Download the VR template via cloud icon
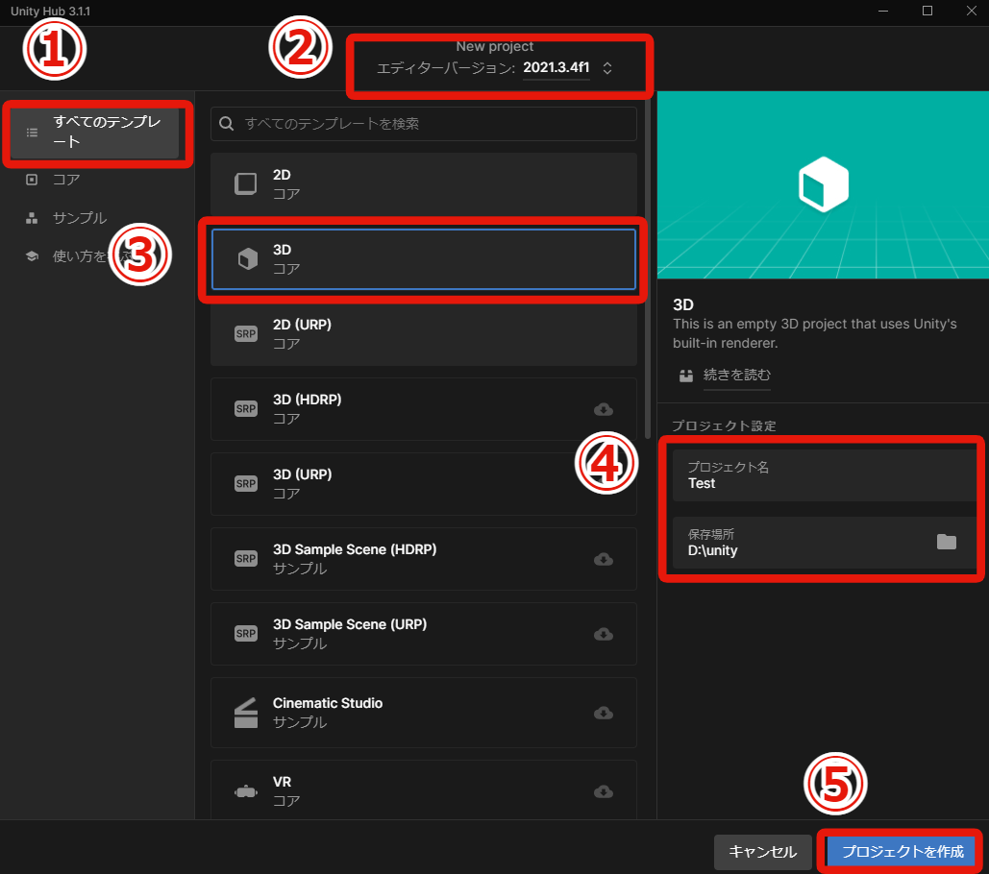Image resolution: width=989 pixels, height=874 pixels. pyautogui.click(x=604, y=792)
